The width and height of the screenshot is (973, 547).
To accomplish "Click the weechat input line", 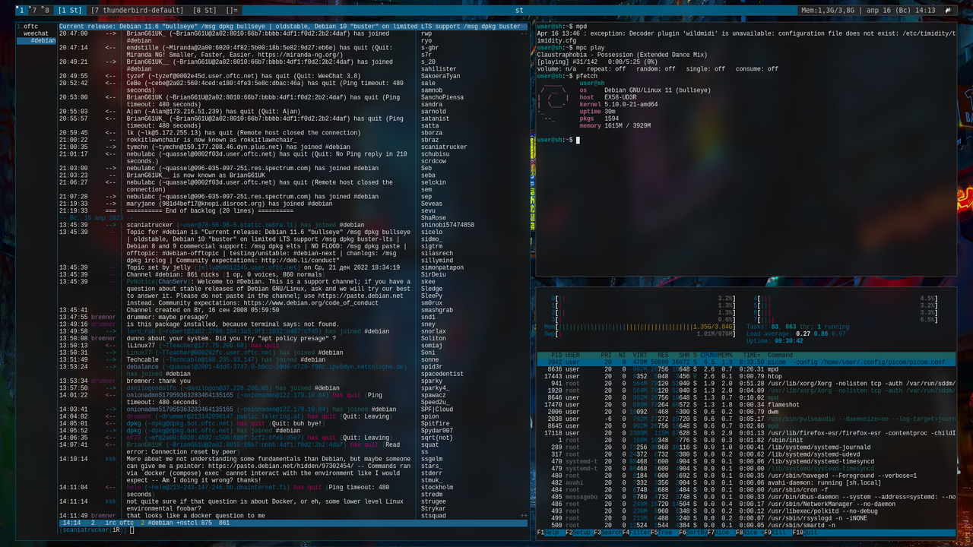I will (x=293, y=530).
